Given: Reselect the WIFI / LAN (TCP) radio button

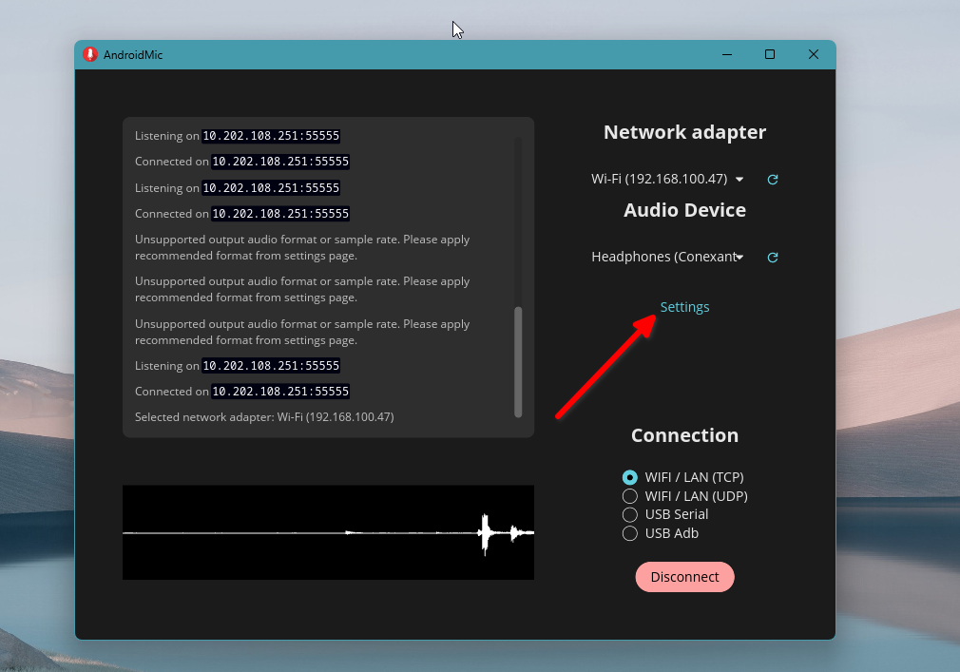Looking at the screenshot, I should 630,476.
